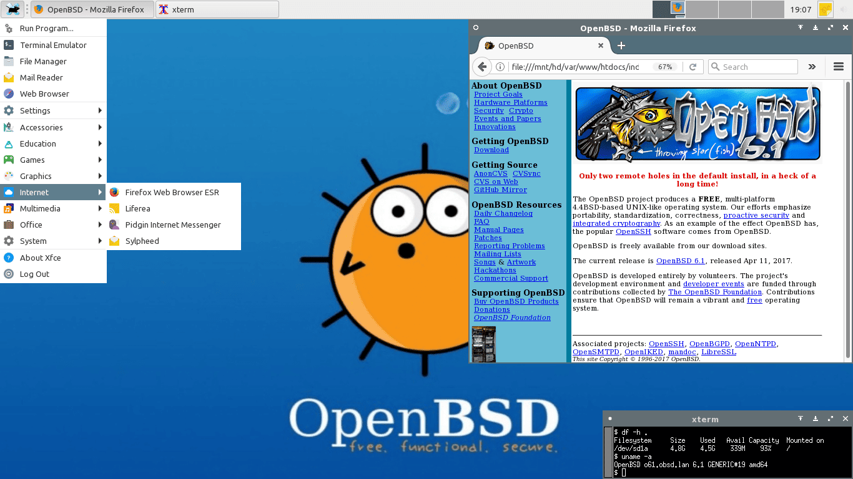The image size is (853, 479).
Task: Click the 19:07 clock in panel
Action: [801, 9]
